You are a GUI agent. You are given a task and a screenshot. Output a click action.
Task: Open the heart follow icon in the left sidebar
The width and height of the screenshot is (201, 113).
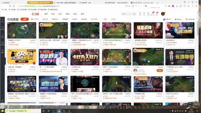[3, 20]
